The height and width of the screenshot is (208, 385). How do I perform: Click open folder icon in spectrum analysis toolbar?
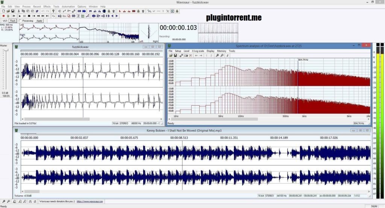[x=171, y=55]
